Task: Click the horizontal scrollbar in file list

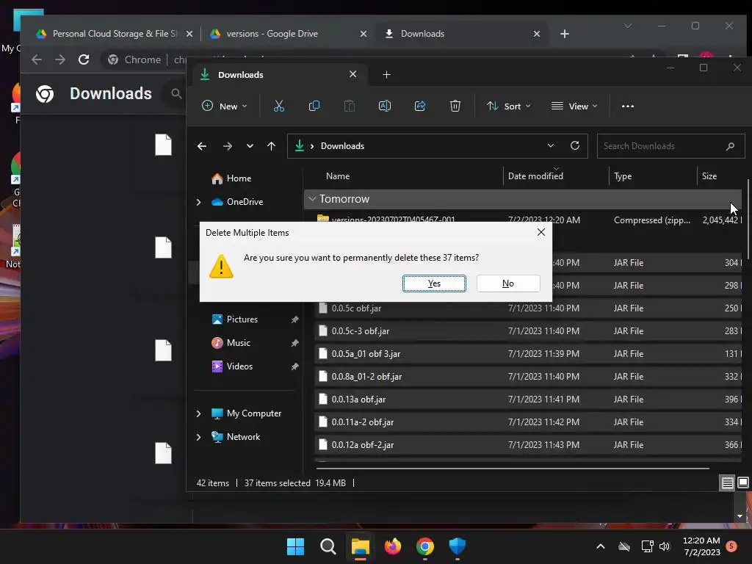Action: coord(513,468)
